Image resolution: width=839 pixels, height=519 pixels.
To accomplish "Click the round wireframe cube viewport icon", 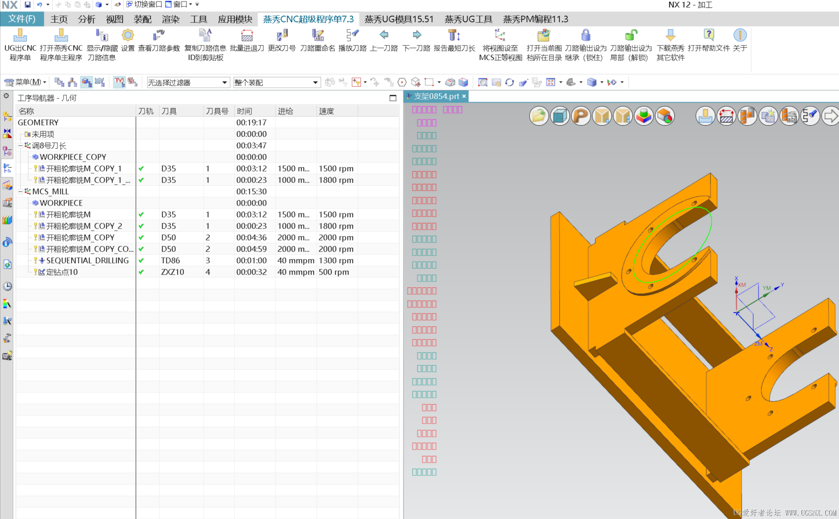I will coord(560,116).
